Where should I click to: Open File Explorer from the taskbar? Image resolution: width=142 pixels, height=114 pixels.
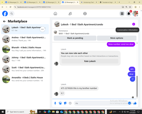53,112
